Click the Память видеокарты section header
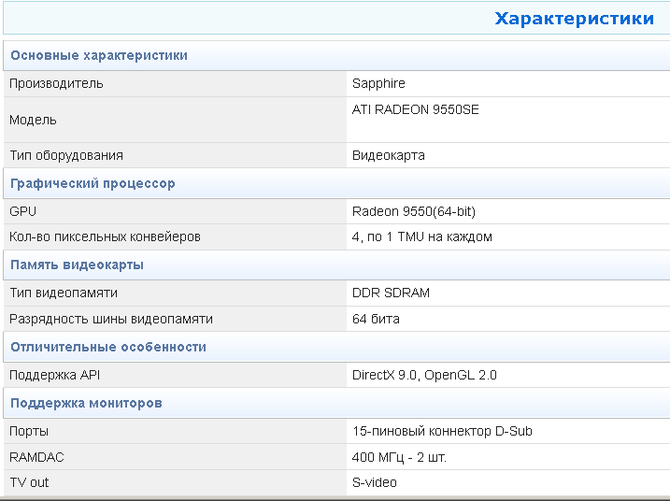This screenshot has width=670, height=501. click(x=77, y=265)
